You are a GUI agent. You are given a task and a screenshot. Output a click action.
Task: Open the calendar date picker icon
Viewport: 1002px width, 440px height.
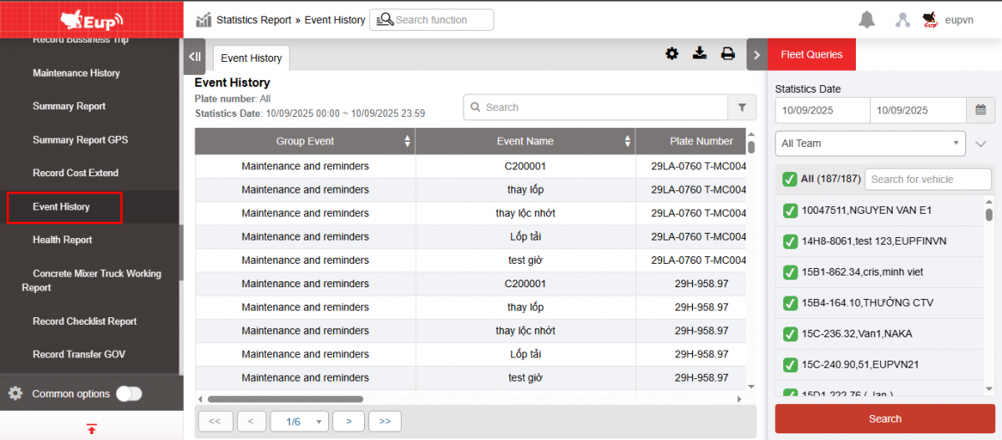click(980, 110)
